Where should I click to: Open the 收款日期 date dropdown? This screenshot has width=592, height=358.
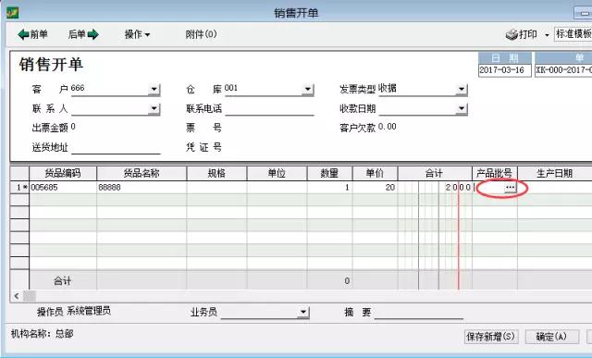pos(462,109)
